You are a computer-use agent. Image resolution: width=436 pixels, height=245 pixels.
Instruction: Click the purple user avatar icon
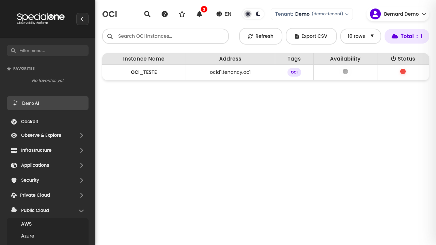(375, 14)
